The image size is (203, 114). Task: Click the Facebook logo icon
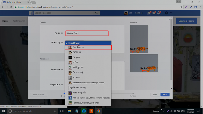pos(31,13)
